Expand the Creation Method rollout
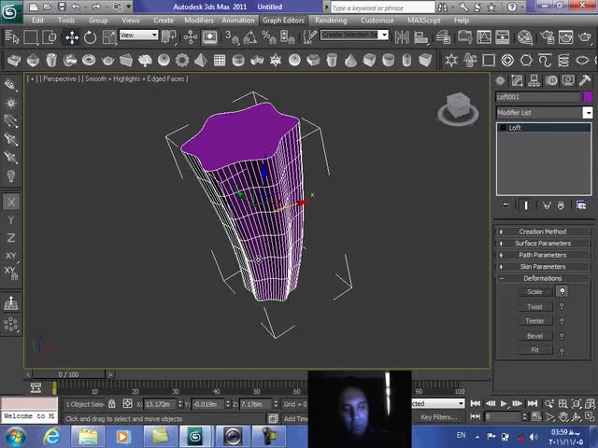 543,231
